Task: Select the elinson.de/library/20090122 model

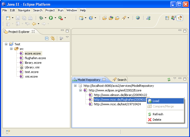Action: (x=120, y=95)
